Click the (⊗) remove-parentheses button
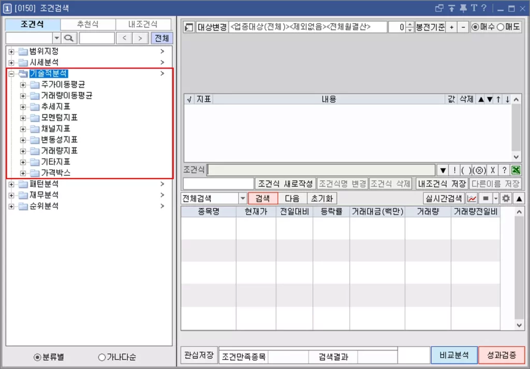 [479, 170]
